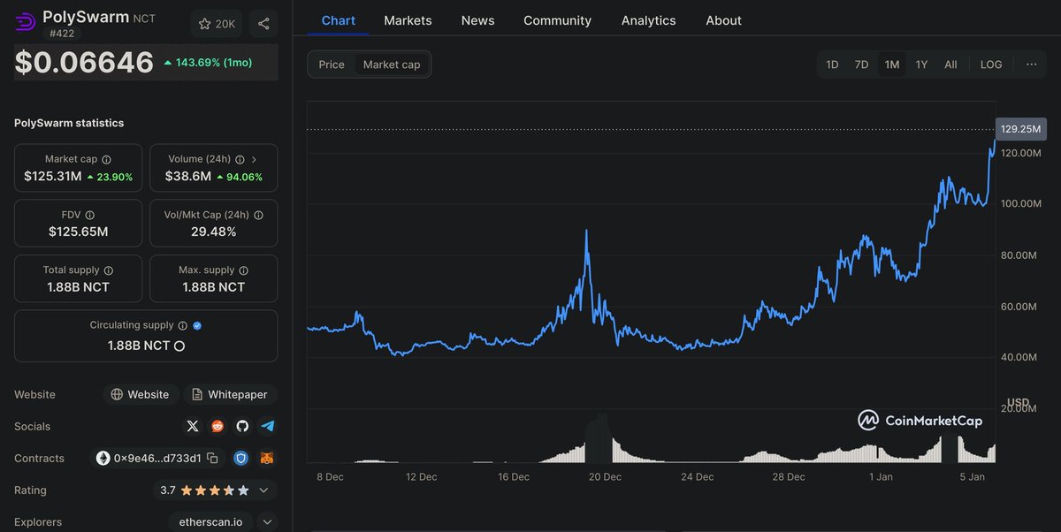Image resolution: width=1061 pixels, height=532 pixels.
Task: Click the blue shield security icon
Action: point(240,458)
